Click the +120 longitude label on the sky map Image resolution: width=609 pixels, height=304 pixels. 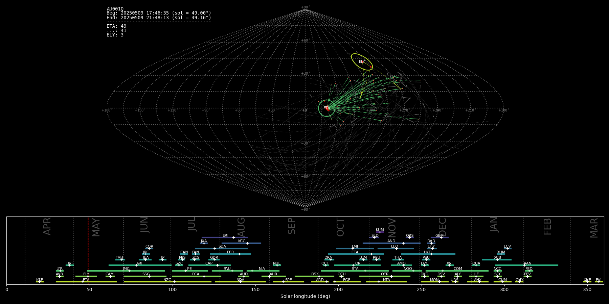tap(172, 110)
